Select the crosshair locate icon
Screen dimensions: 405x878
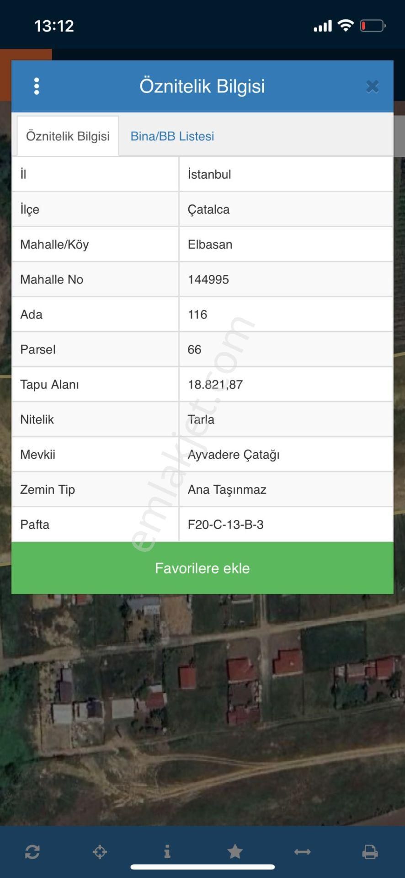pos(100,852)
